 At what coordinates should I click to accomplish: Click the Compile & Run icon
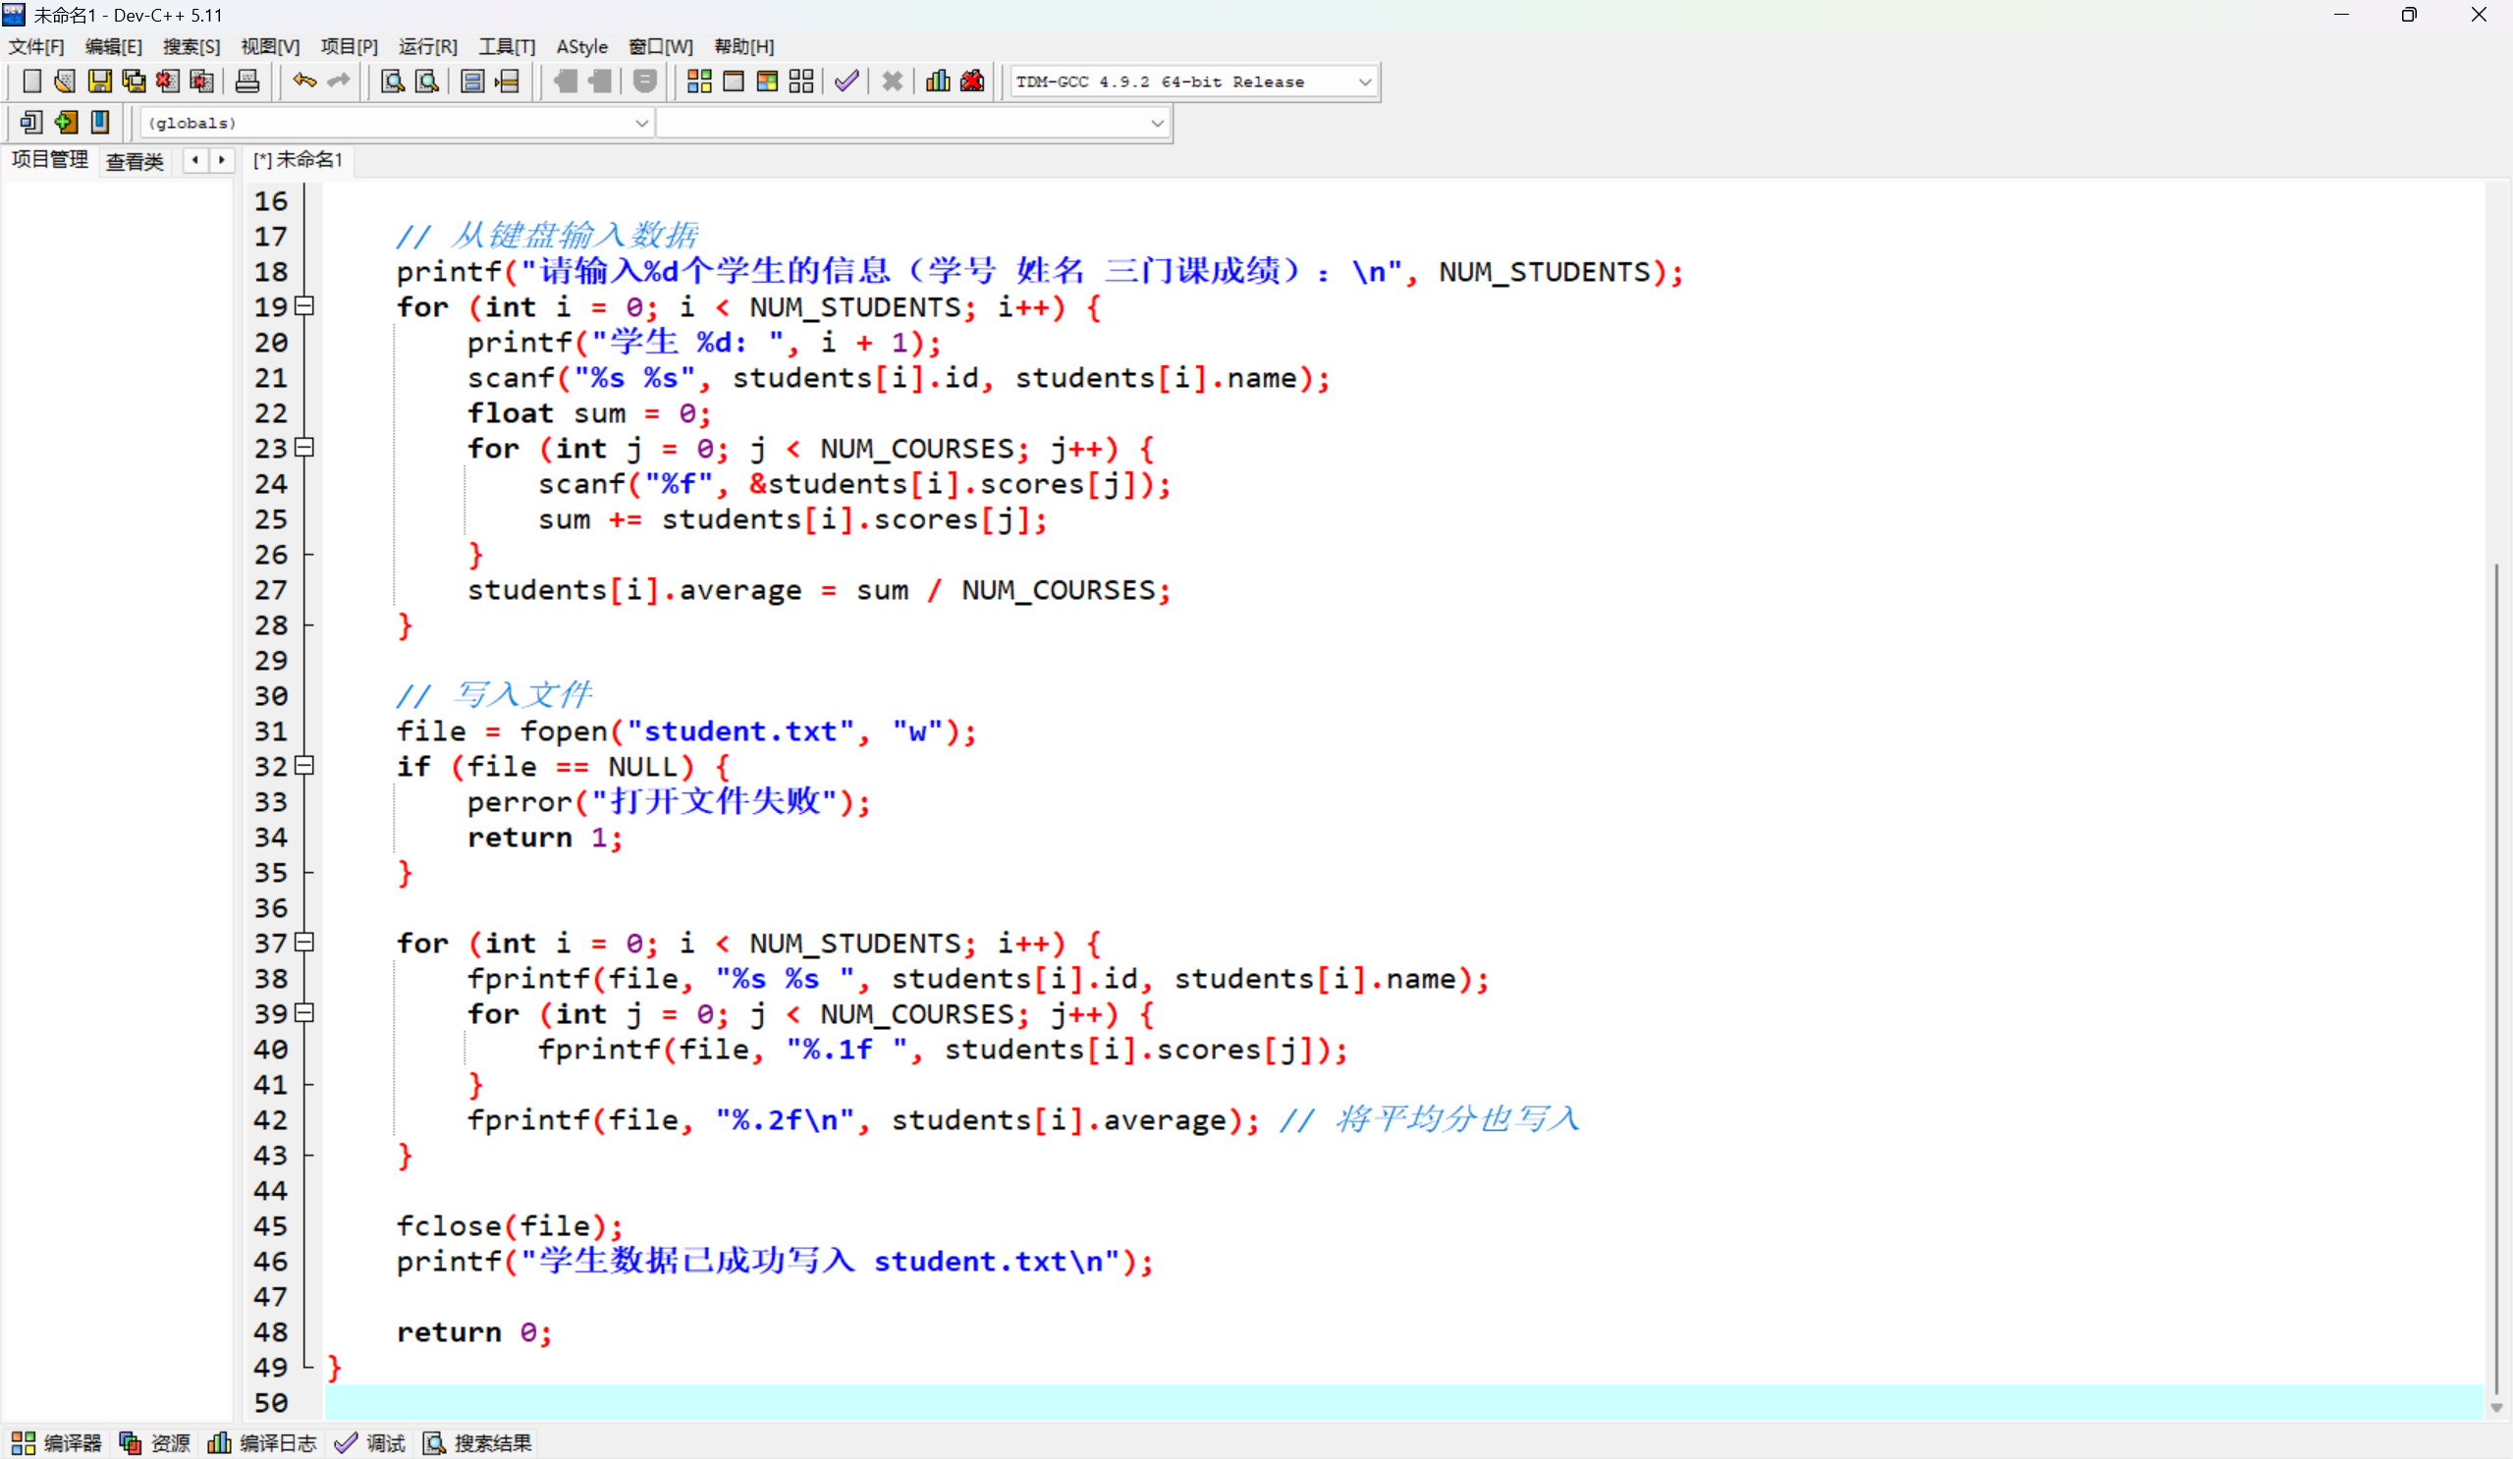tap(767, 81)
